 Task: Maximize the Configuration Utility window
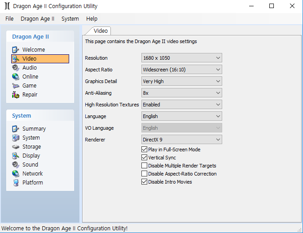(272, 6)
